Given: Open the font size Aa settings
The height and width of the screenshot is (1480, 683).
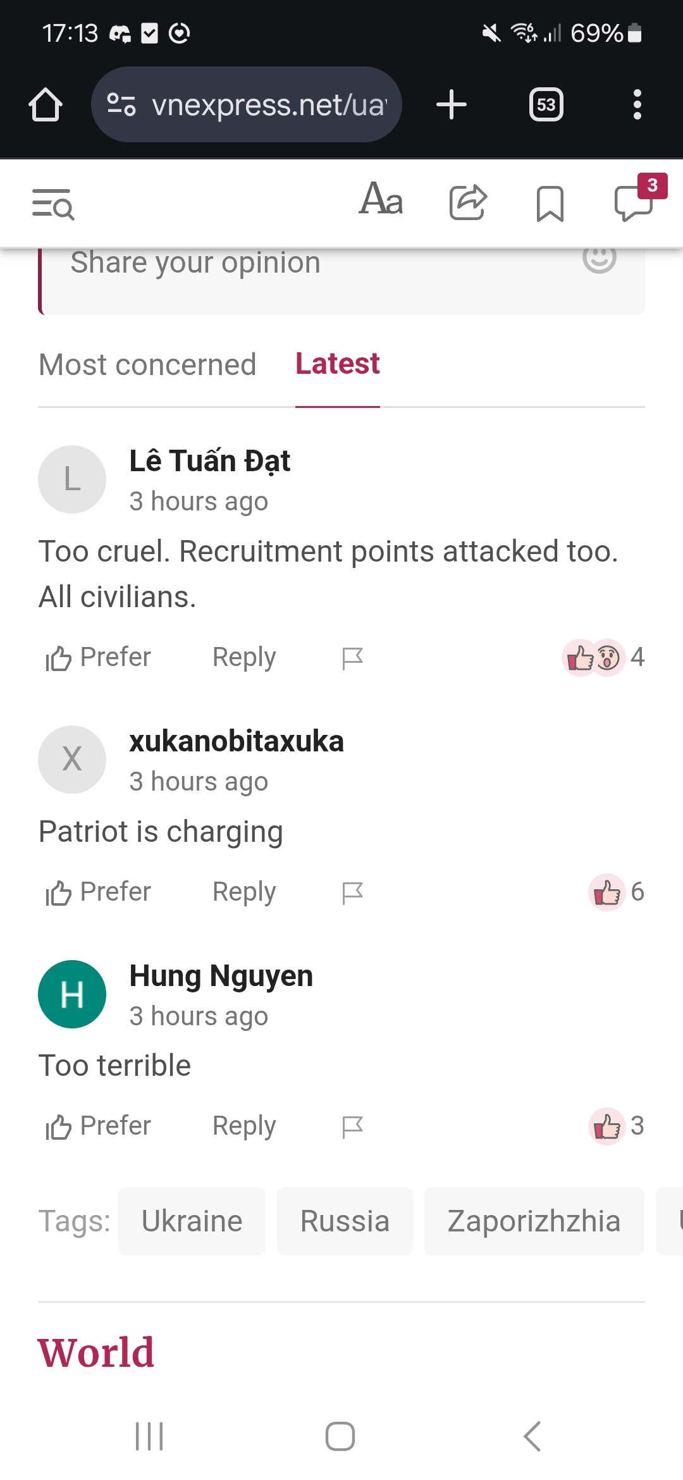Looking at the screenshot, I should tap(381, 199).
